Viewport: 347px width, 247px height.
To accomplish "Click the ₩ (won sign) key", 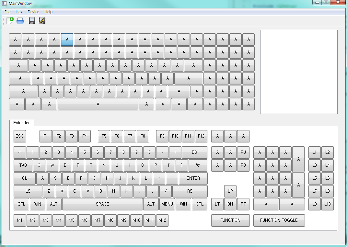I will [198, 165].
